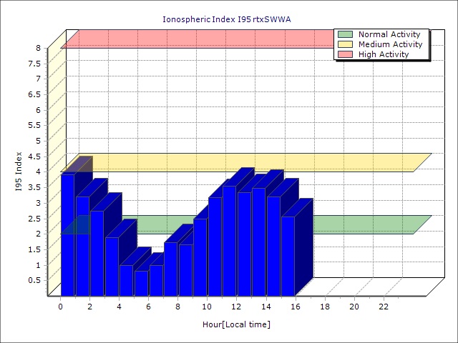Select the Medium Activity legend label
Image resolution: width=458 pixels, height=343 pixels.
pyautogui.click(x=390, y=44)
